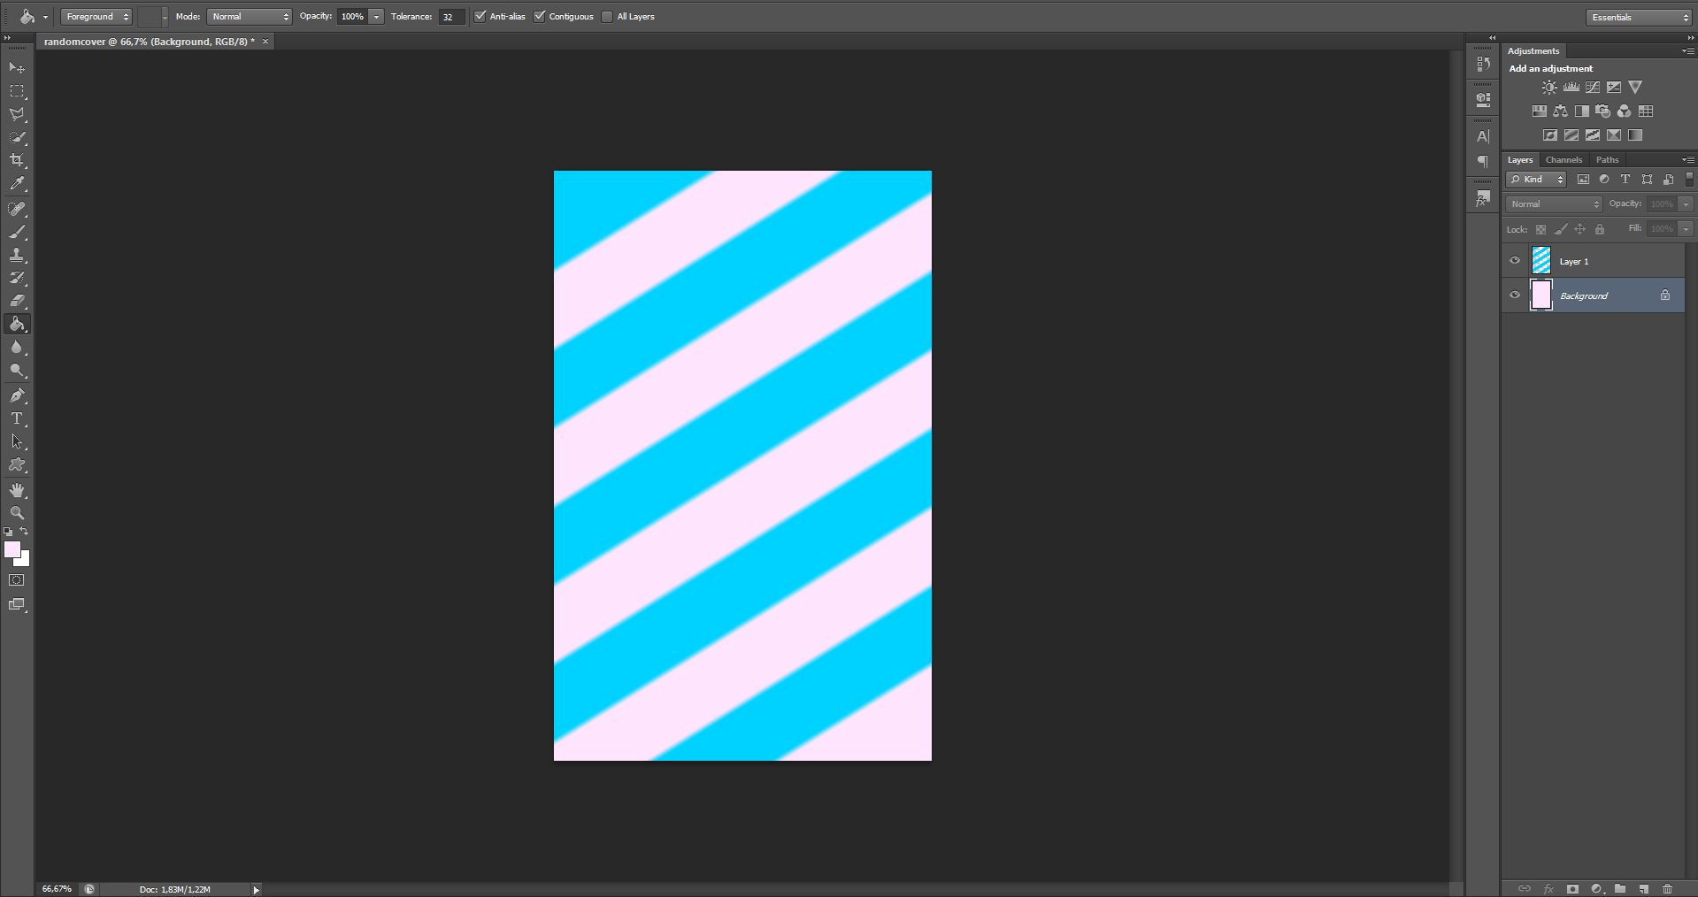Add a Curves adjustment
The image size is (1698, 897).
(x=1593, y=87)
